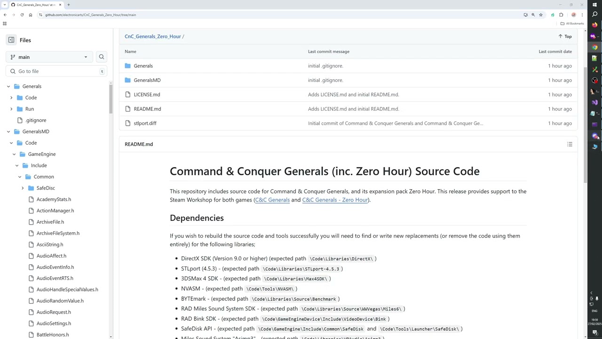Open Windows search from the taskbar
Image resolution: width=602 pixels, height=339 pixels.
(595, 14)
